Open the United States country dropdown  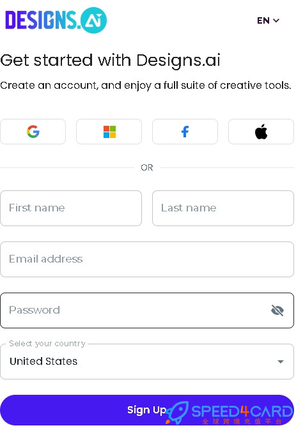click(x=147, y=362)
